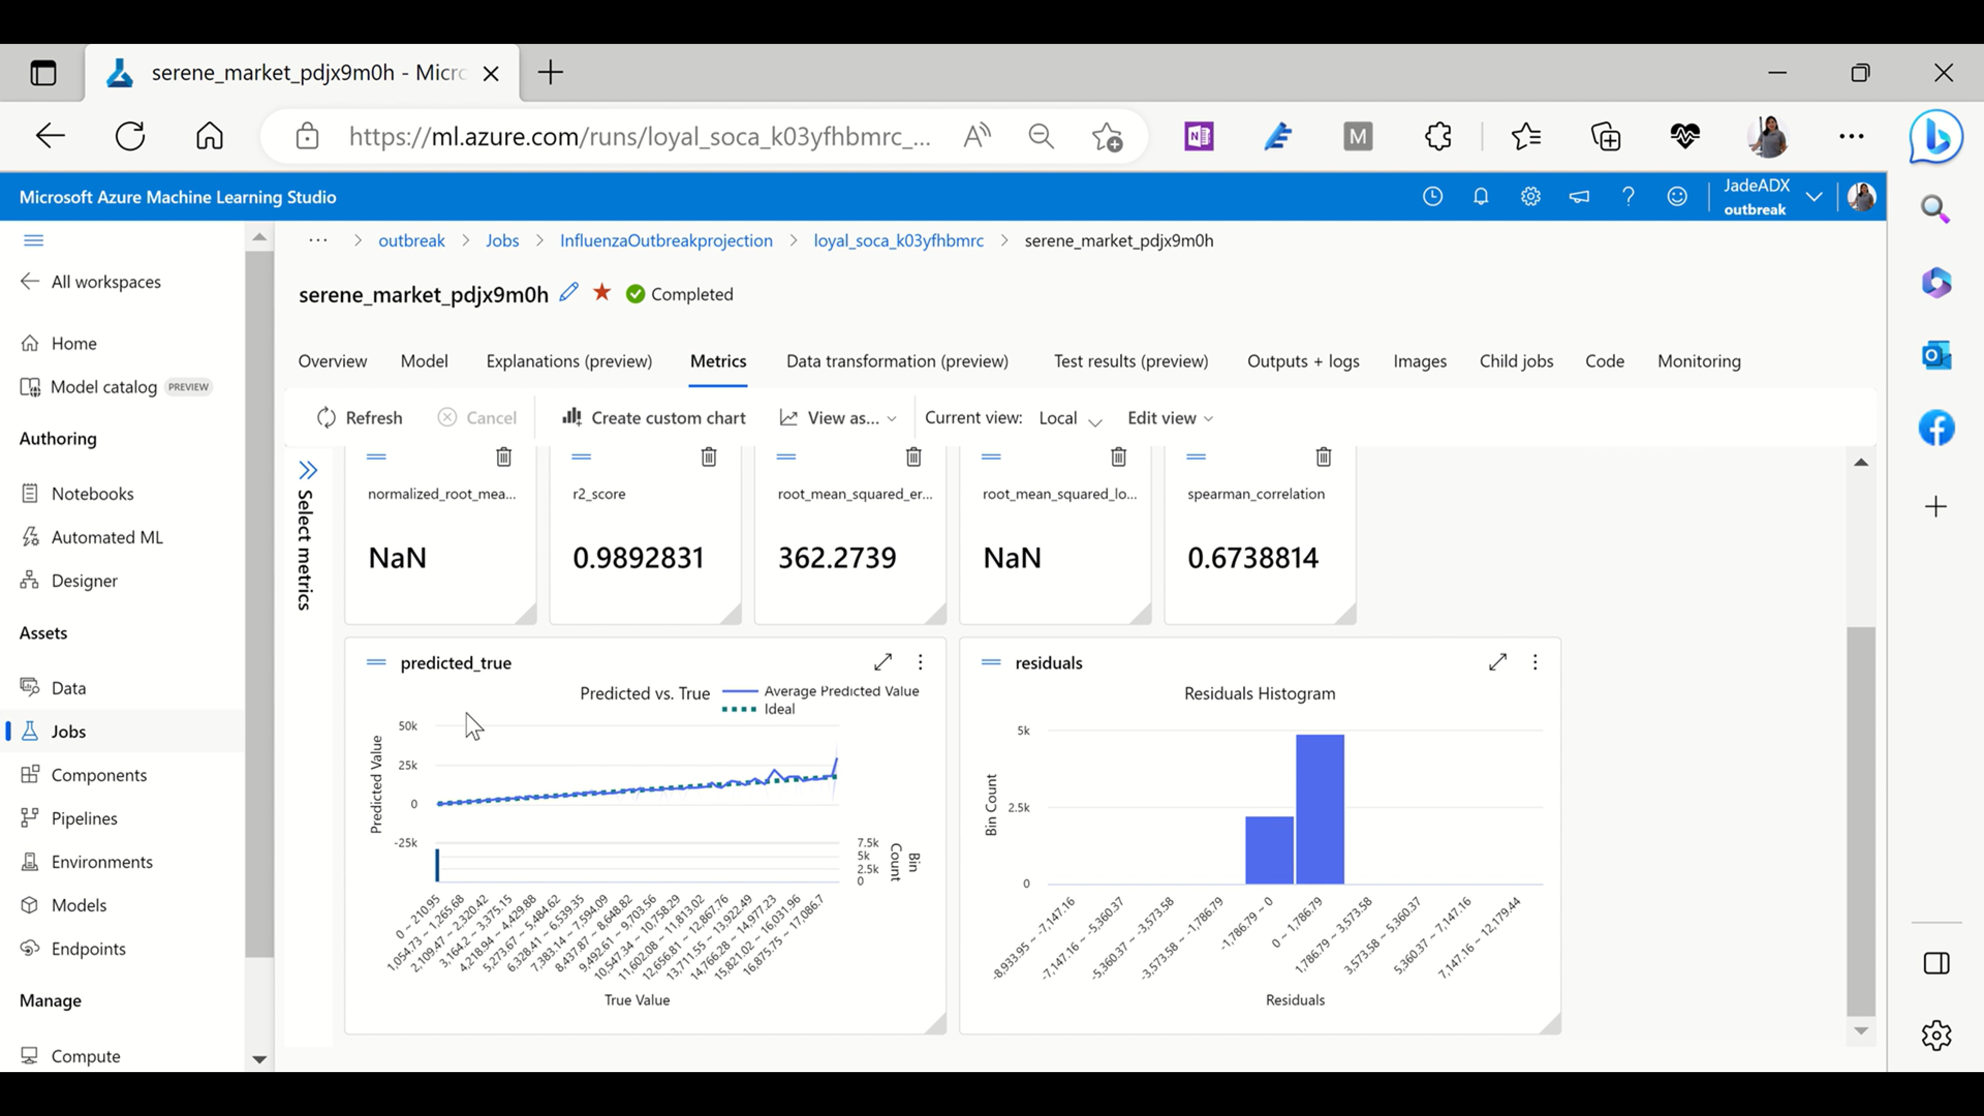1984x1116 pixels.
Task: Open Azure ML settings gear in header
Action: (1530, 197)
